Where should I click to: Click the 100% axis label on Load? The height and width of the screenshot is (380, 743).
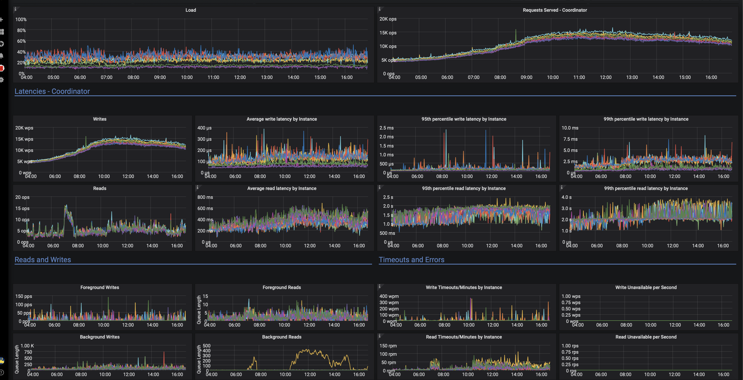[x=21, y=19]
